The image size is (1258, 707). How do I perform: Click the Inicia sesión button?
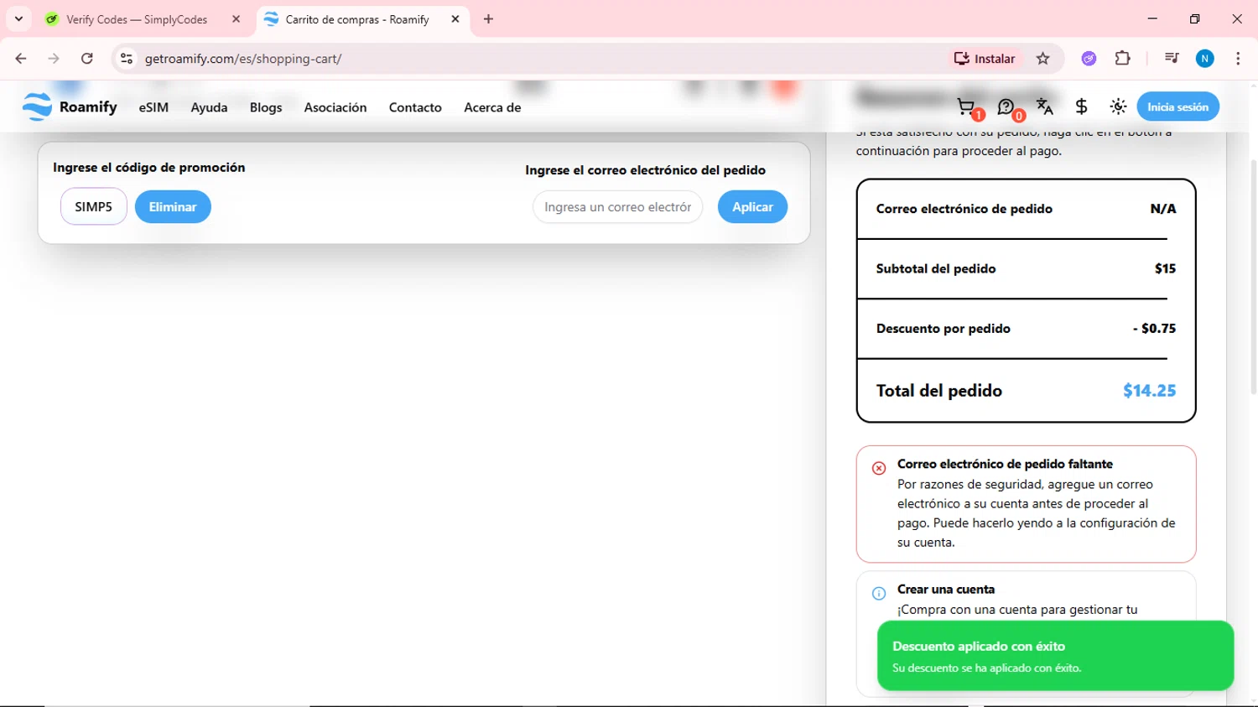1177,107
